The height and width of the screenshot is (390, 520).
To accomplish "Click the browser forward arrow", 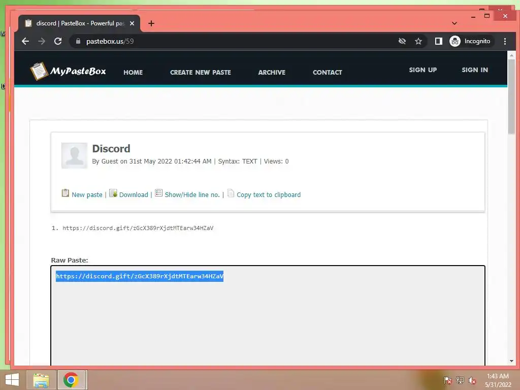I will (x=42, y=41).
